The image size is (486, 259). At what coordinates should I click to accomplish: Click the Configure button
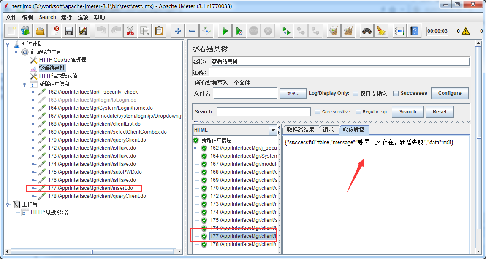coord(450,93)
